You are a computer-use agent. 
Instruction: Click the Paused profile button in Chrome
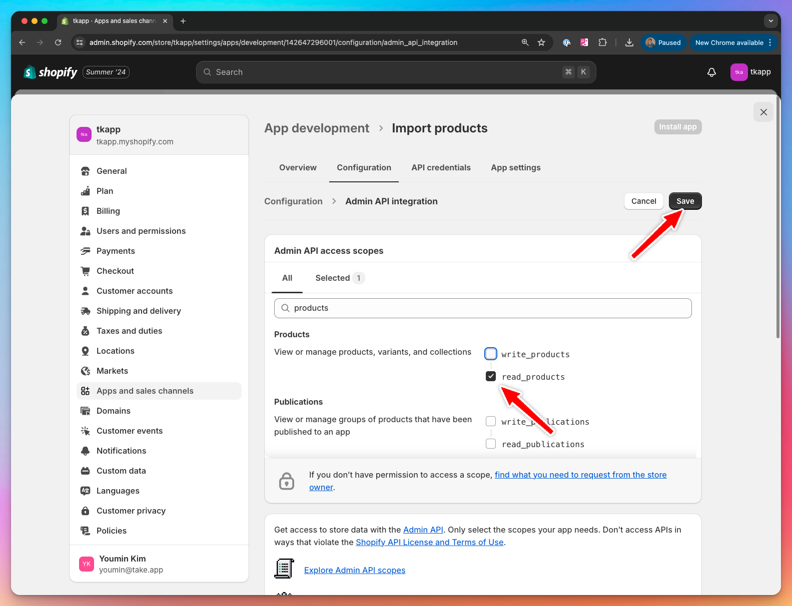click(x=663, y=42)
